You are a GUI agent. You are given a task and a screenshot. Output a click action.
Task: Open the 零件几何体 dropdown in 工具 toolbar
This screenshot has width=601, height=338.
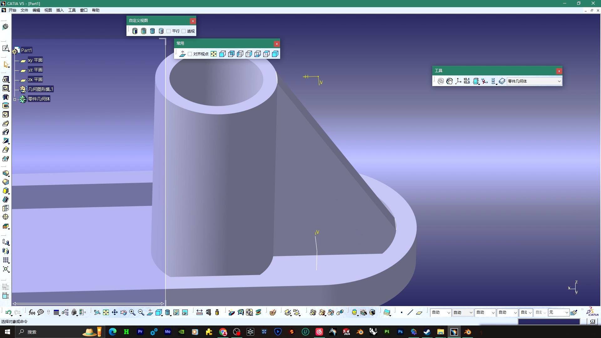534,81
